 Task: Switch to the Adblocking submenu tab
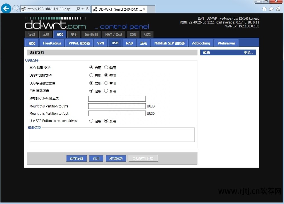[201, 43]
